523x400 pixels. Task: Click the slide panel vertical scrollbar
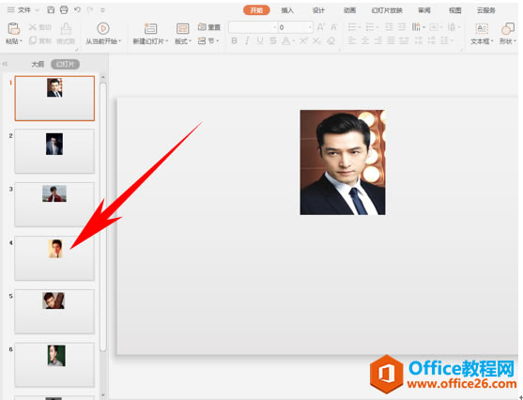(x=103, y=217)
